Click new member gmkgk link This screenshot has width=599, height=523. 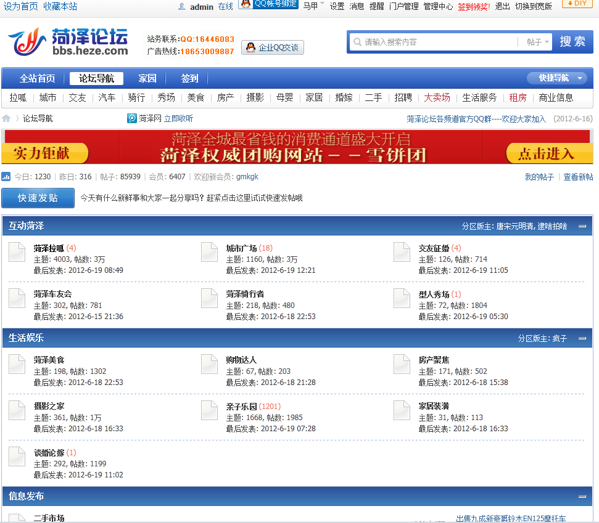[x=247, y=177]
